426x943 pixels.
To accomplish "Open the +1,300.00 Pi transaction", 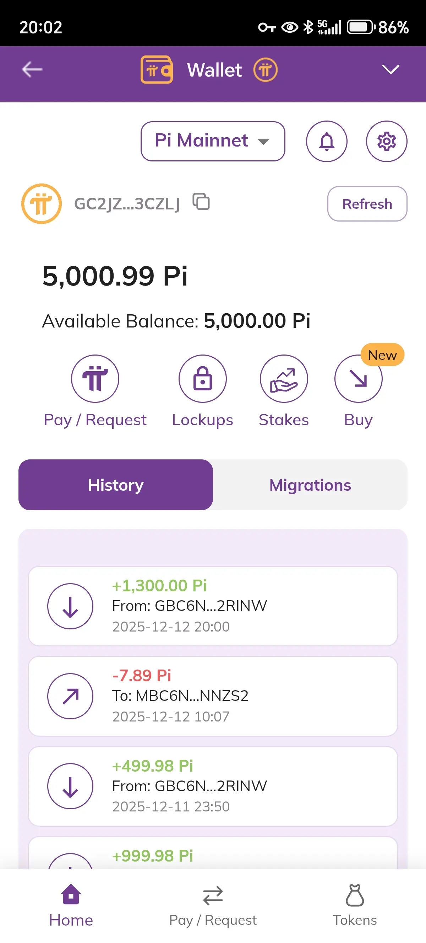I will coord(213,606).
